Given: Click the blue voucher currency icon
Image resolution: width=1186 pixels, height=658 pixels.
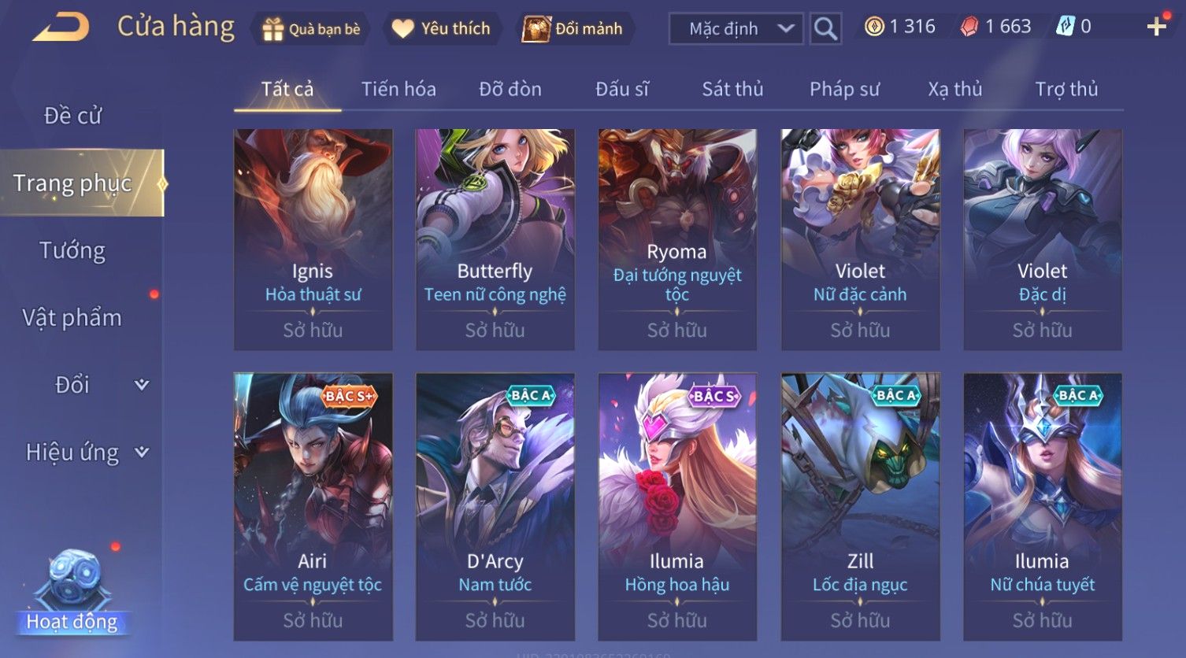Looking at the screenshot, I should tap(1066, 27).
